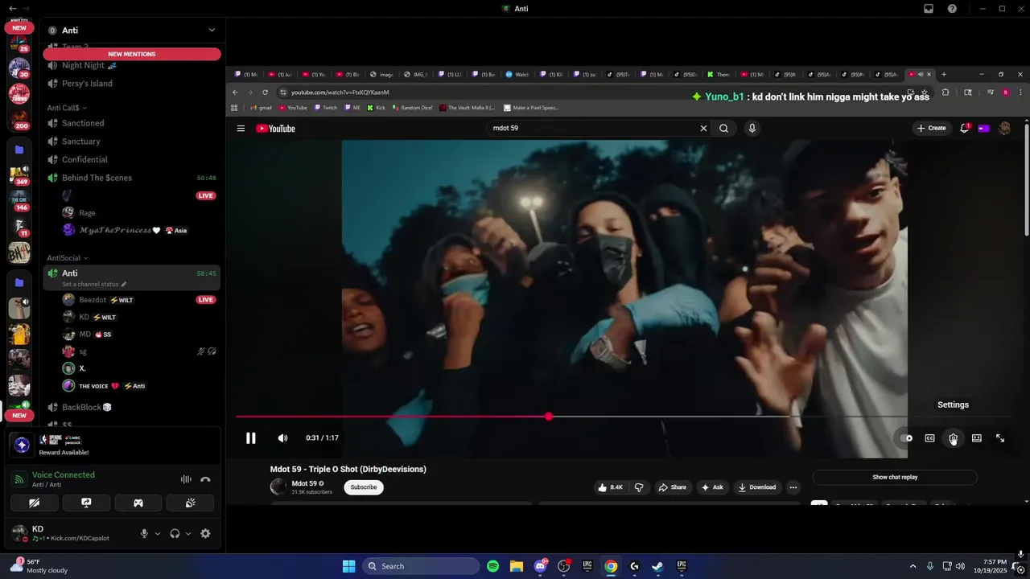
Task: Open the YouTube hamburger guide menu
Action: coord(241,128)
